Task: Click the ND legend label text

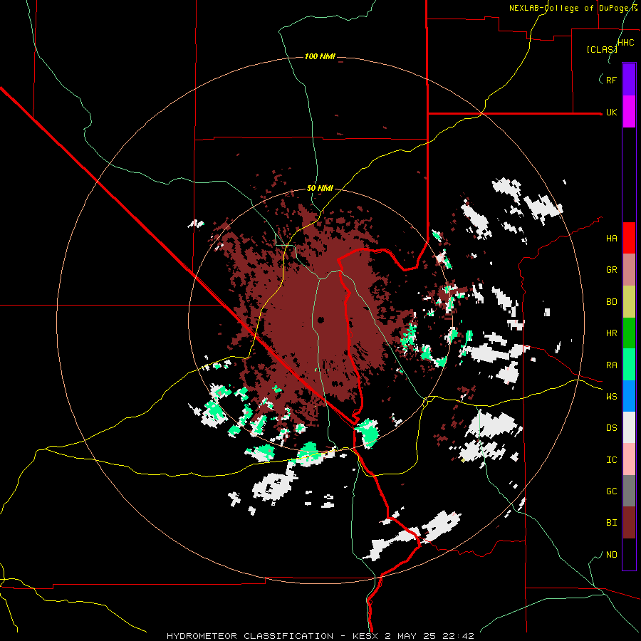Action: pyautogui.click(x=612, y=555)
